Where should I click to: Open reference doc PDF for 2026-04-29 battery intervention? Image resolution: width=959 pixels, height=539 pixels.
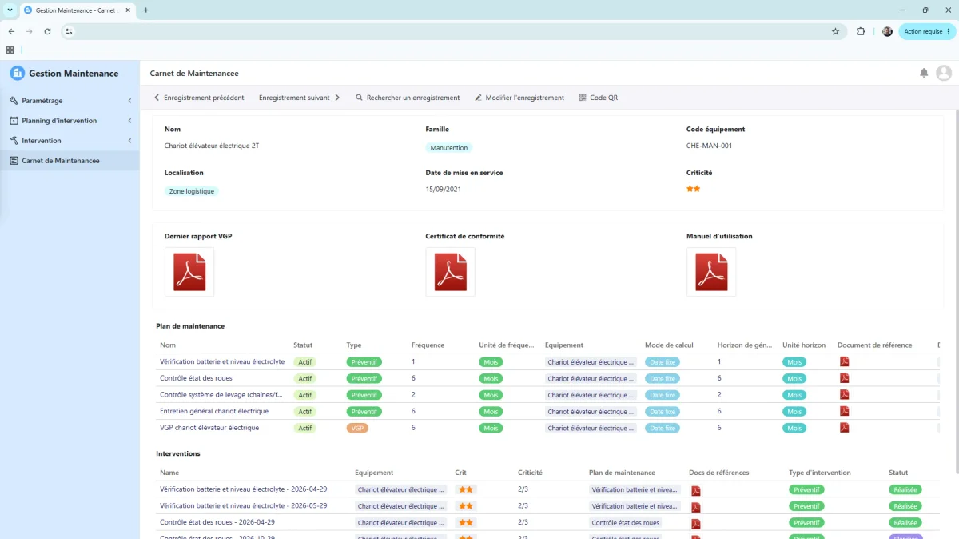(696, 490)
